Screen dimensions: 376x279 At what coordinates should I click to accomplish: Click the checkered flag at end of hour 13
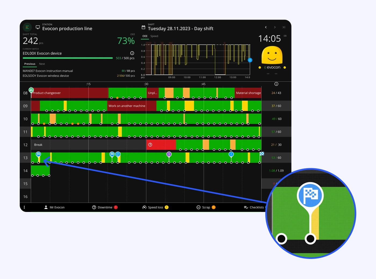pyautogui.click(x=262, y=154)
